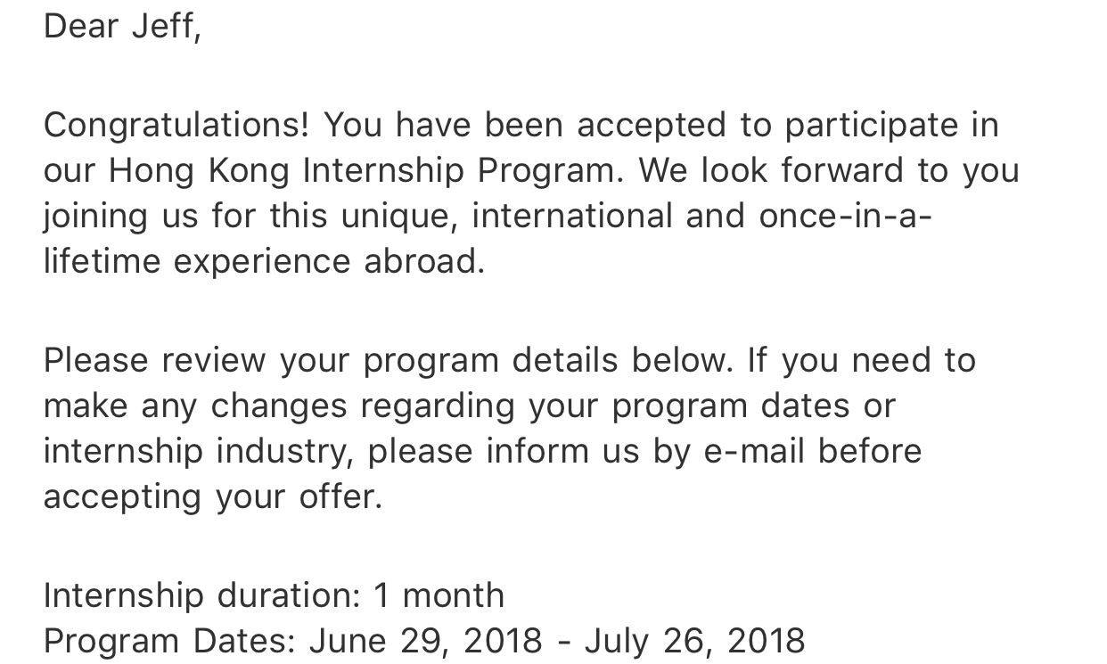Viewport: 1107px width, 664px height.
Task: Tap the word "Congratulations!"
Action: (x=176, y=126)
